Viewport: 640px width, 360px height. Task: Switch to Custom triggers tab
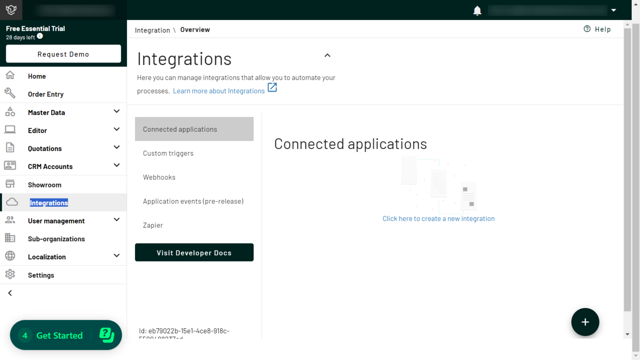(168, 153)
